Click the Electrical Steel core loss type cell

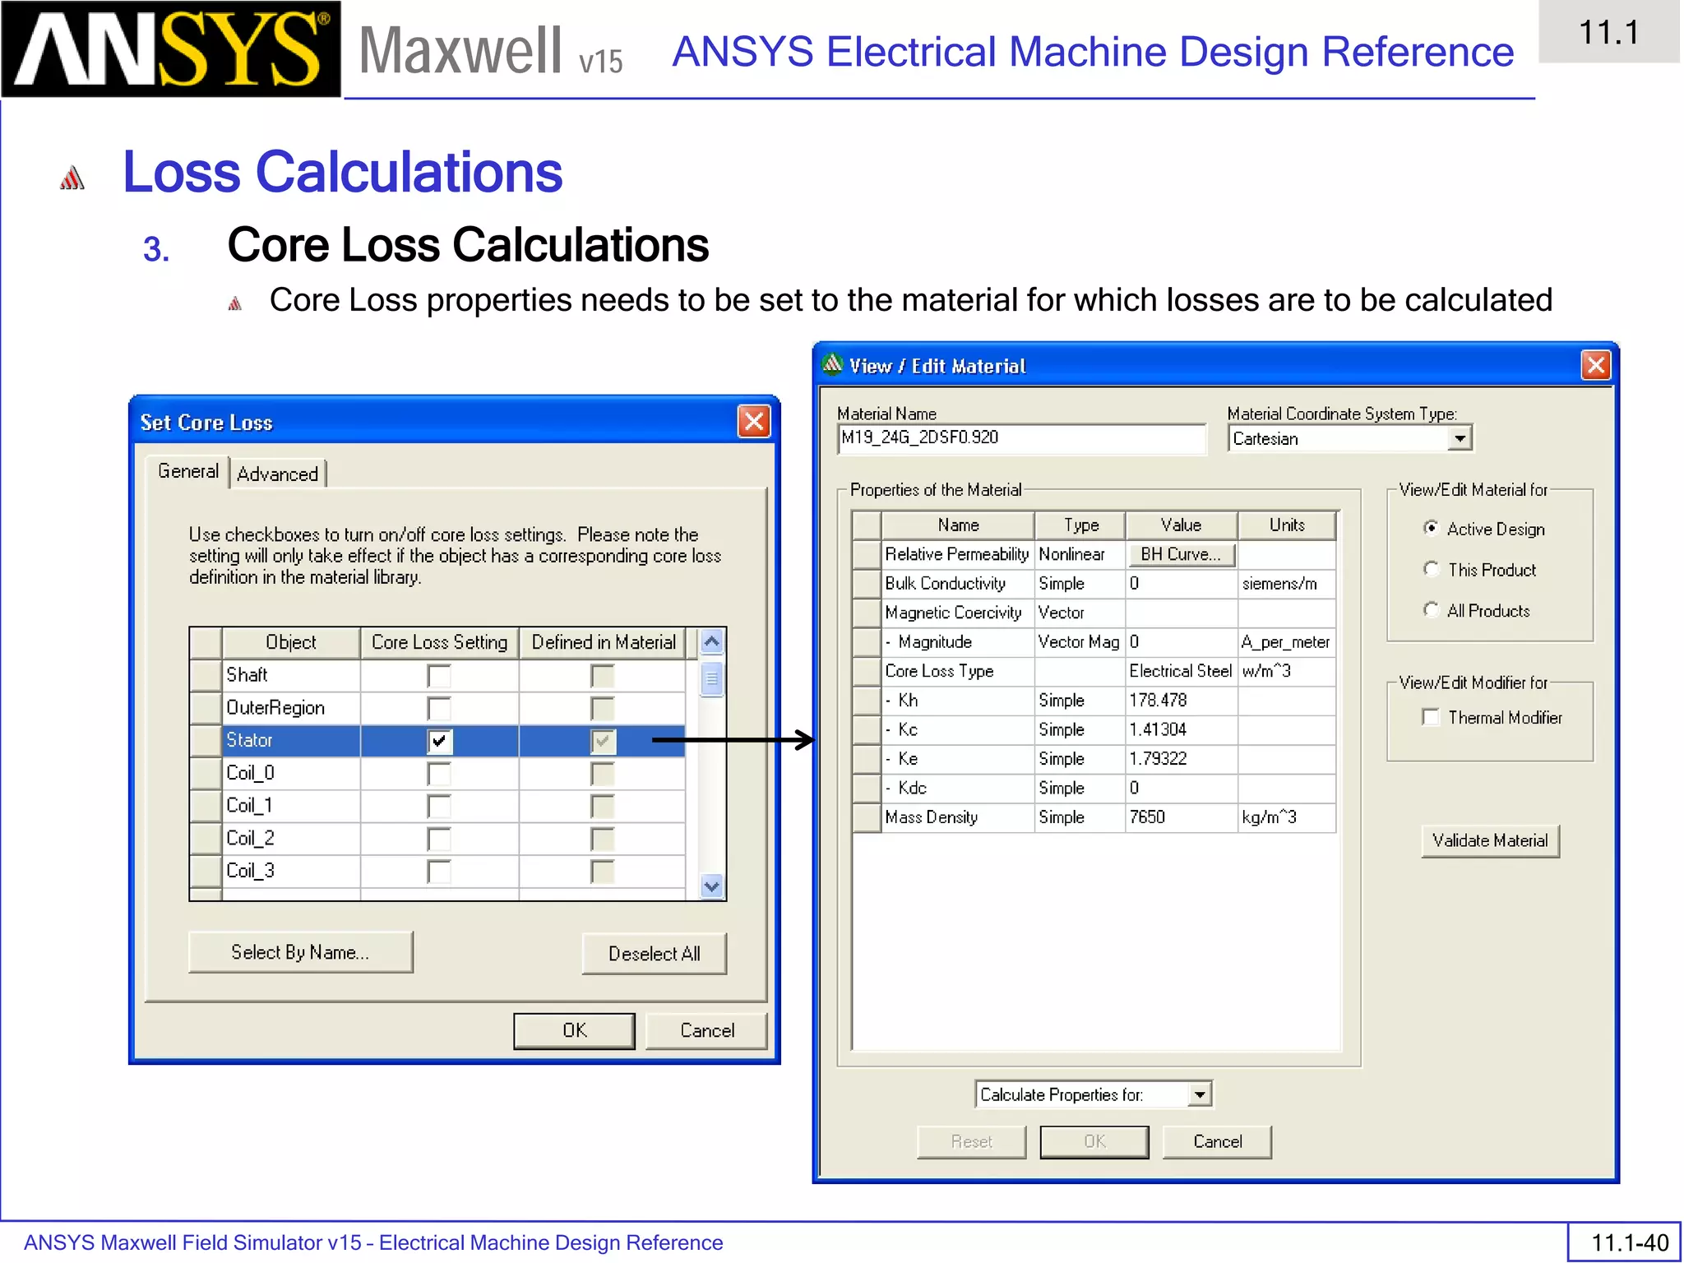point(1181,671)
